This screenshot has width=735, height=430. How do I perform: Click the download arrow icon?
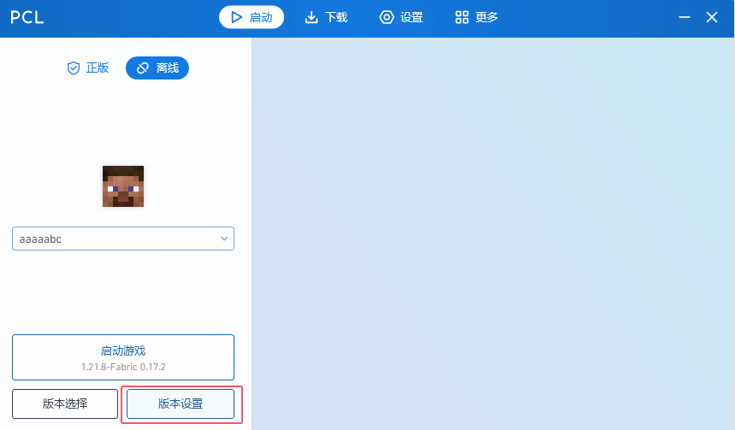pyautogui.click(x=311, y=17)
